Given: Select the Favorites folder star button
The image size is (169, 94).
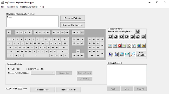Looking at the screenshot, I should 143,46.
